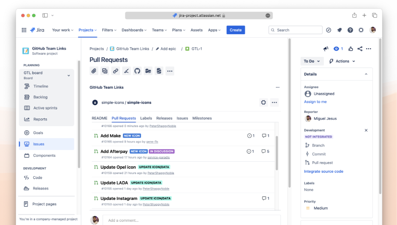
Task: Click the Search field
Action: point(296,30)
